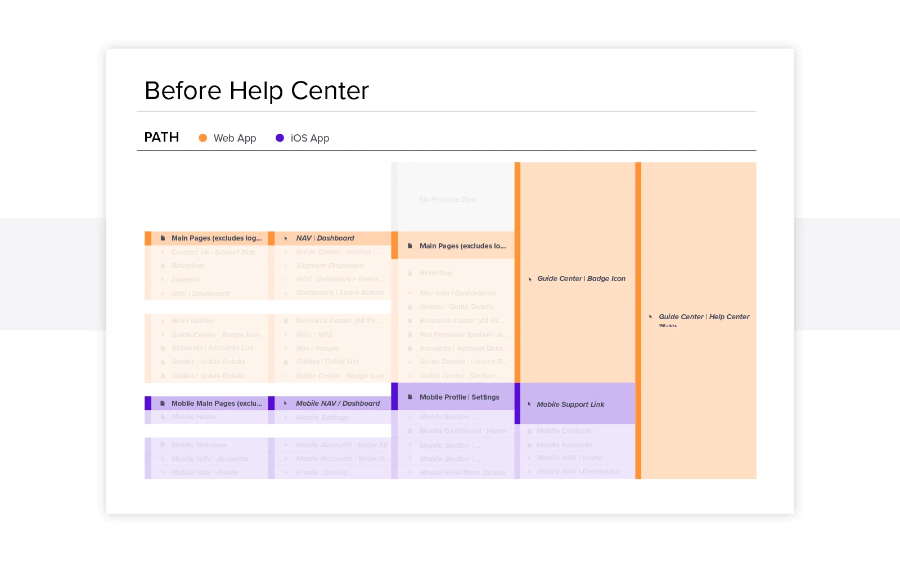Click the page icon before Main Pages (excludes log...
This screenshot has height=562, width=900.
(x=163, y=238)
